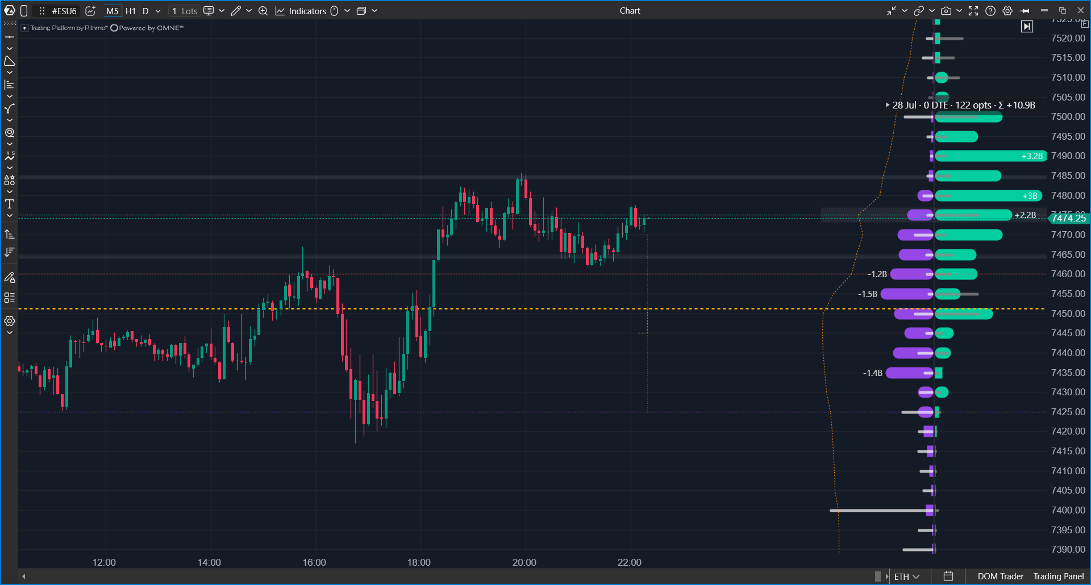The width and height of the screenshot is (1091, 585).
Task: Click the phone layout icon
Action: pyautogui.click(x=24, y=11)
